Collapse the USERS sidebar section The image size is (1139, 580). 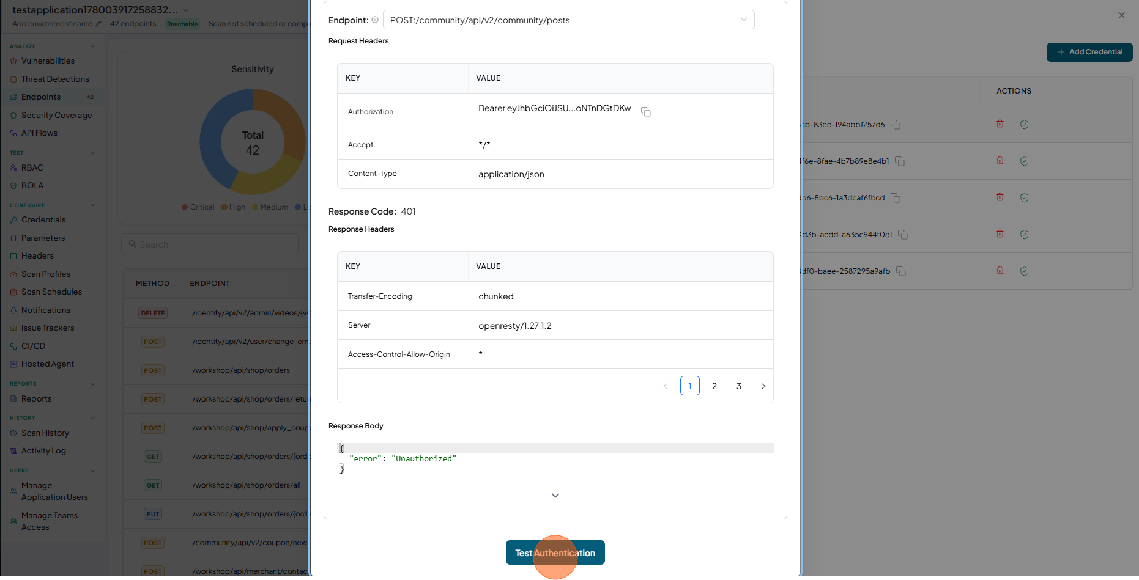[x=92, y=471]
